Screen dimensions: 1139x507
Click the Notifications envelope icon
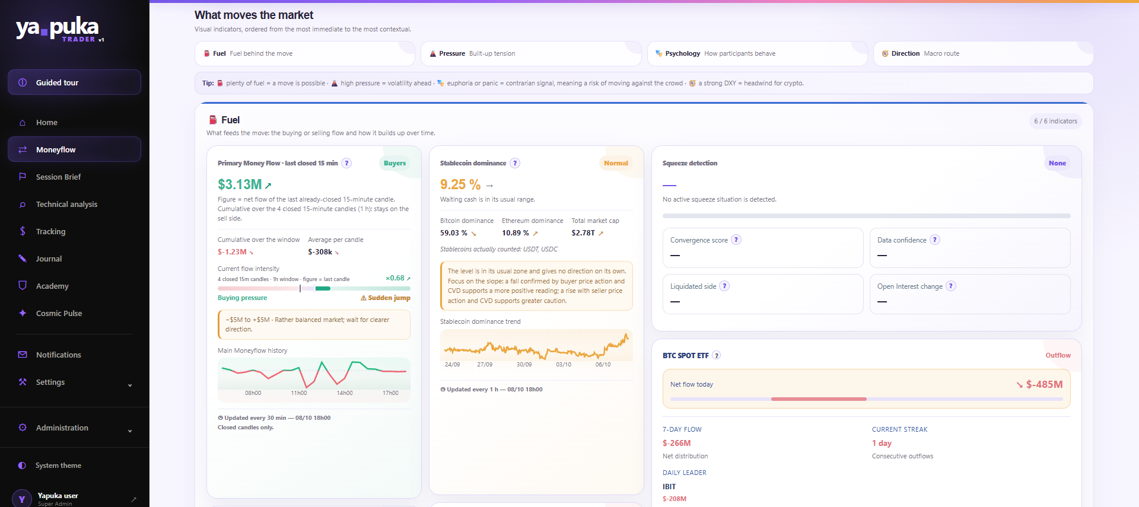coord(23,355)
